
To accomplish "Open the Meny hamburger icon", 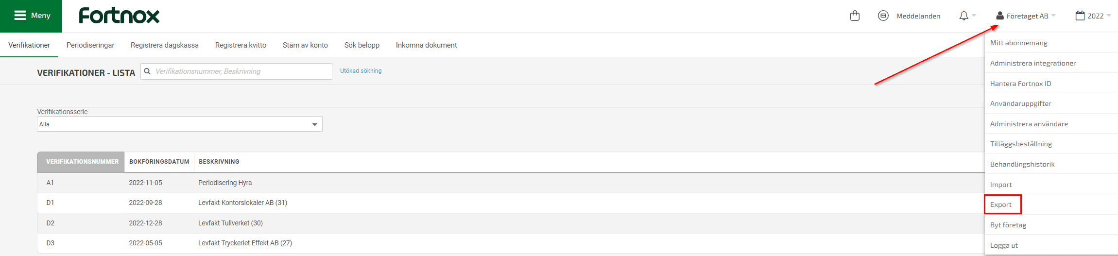I will (x=20, y=16).
